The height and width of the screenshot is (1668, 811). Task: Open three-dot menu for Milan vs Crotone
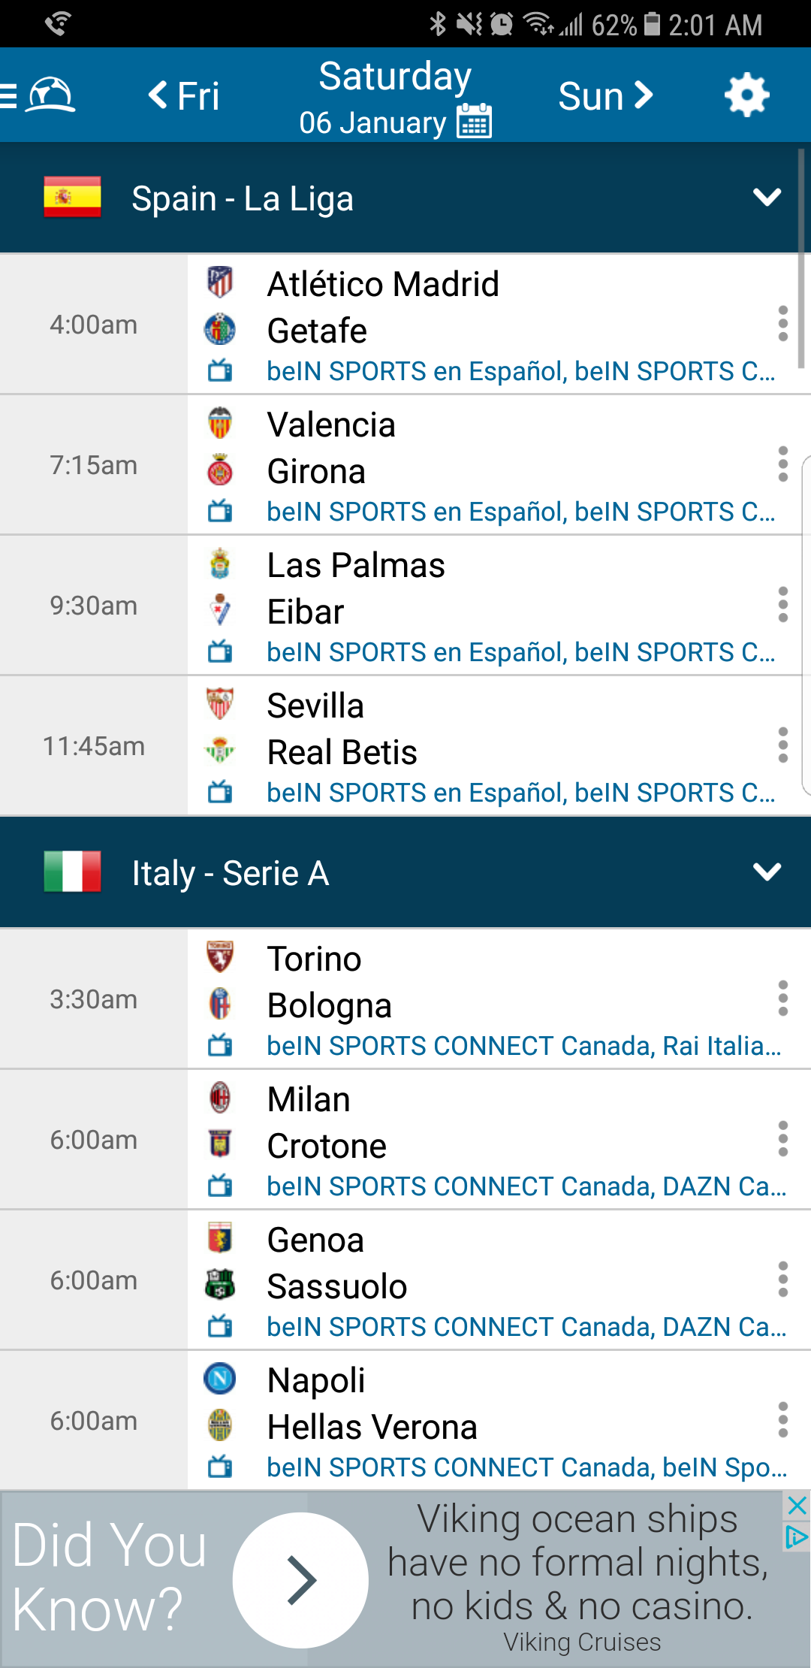[782, 1139]
